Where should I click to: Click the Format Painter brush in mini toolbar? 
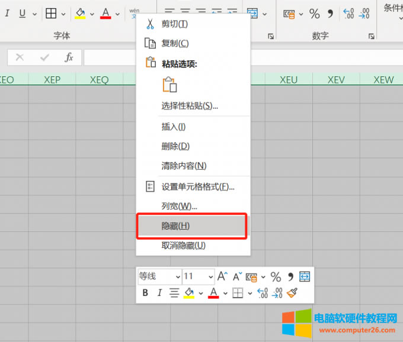292,293
